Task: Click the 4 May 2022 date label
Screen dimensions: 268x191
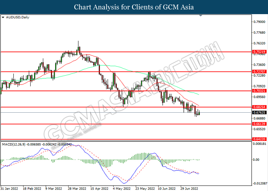Action: (x=122, y=189)
